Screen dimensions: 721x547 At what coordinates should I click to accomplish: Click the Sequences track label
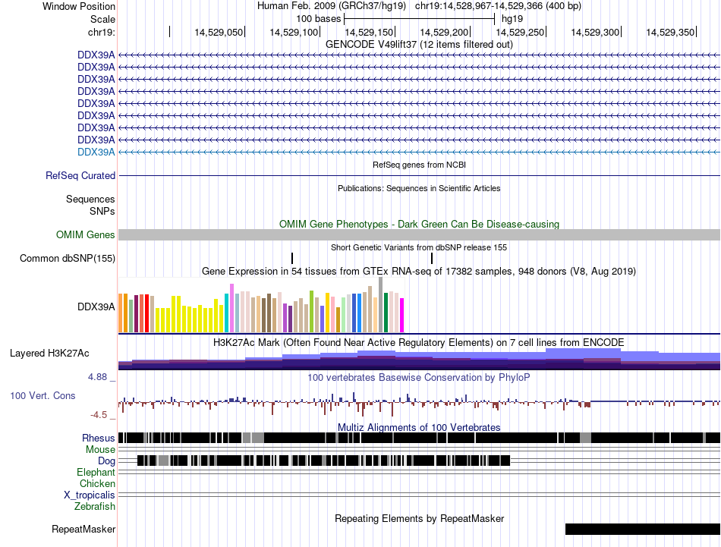[x=90, y=199]
